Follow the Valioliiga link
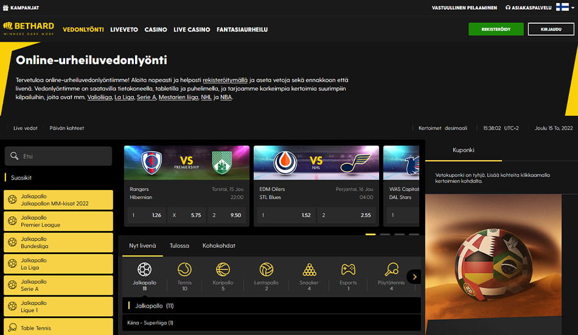The image size is (578, 335). pyautogui.click(x=100, y=97)
